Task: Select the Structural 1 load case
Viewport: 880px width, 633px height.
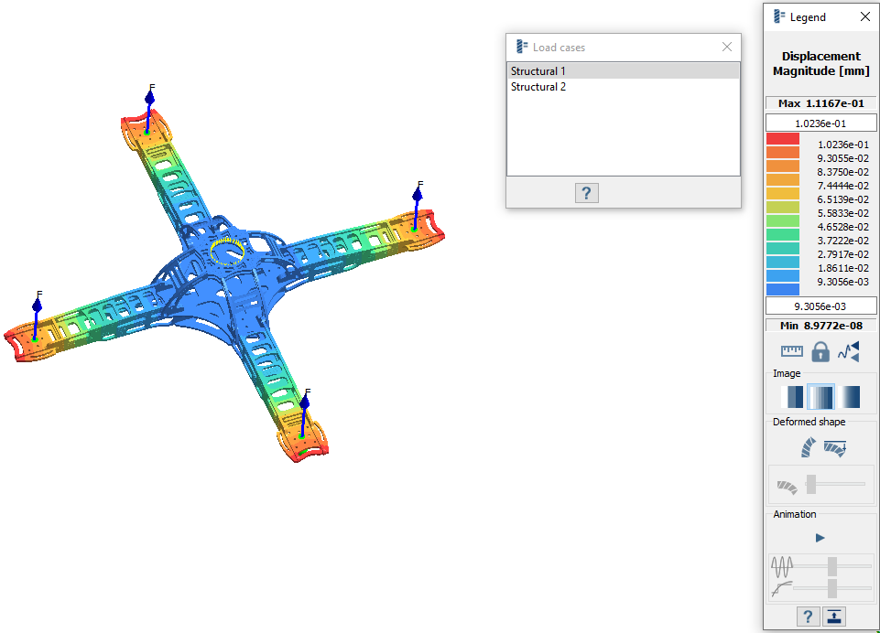Action: [623, 71]
